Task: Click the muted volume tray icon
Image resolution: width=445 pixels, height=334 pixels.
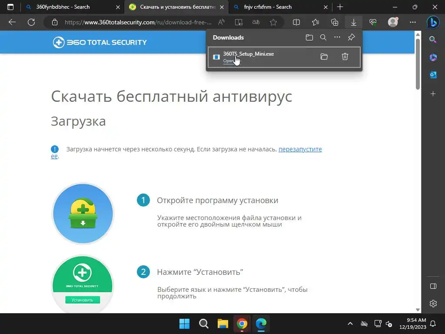Action: (x=389, y=324)
